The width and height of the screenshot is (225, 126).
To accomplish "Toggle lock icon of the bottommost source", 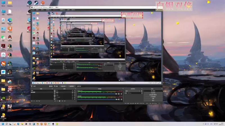I will click(75, 99).
